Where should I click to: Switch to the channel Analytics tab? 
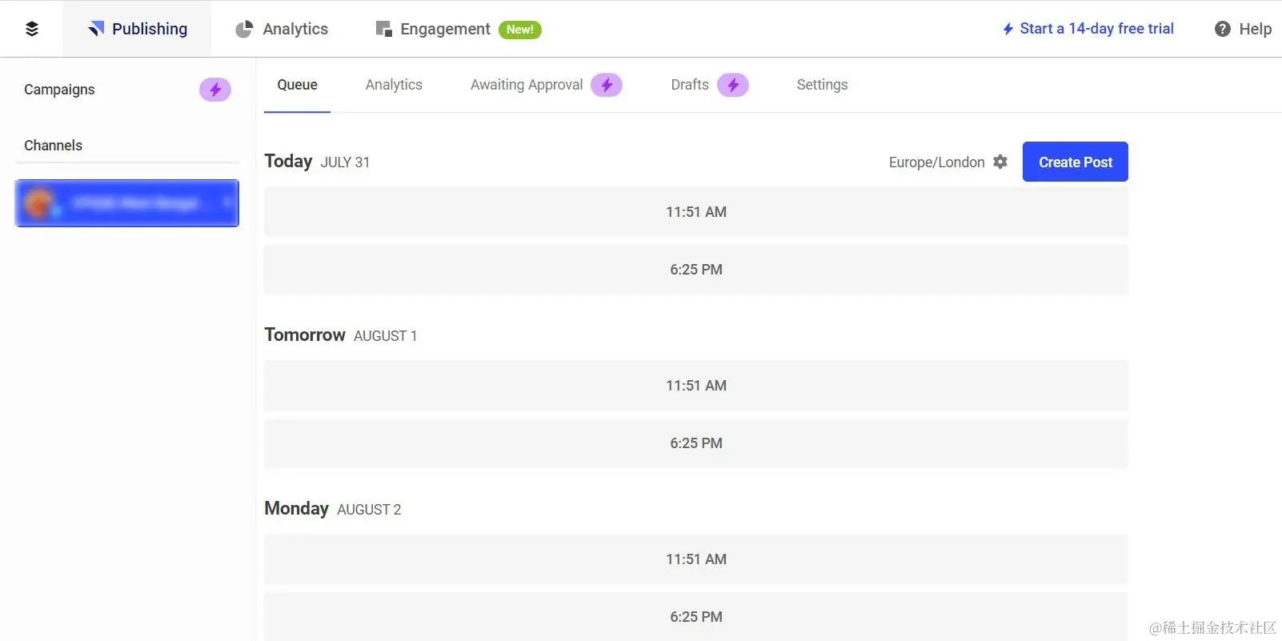(x=394, y=85)
